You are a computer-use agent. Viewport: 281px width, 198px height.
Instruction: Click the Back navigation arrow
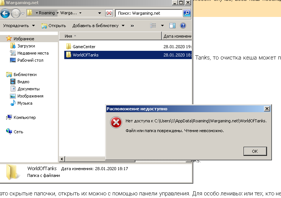click(x=5, y=14)
